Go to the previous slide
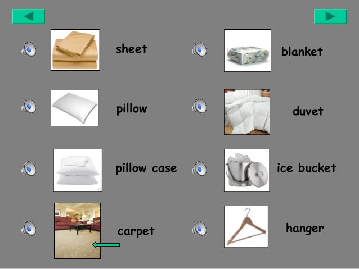The image size is (359, 269). pos(28,16)
